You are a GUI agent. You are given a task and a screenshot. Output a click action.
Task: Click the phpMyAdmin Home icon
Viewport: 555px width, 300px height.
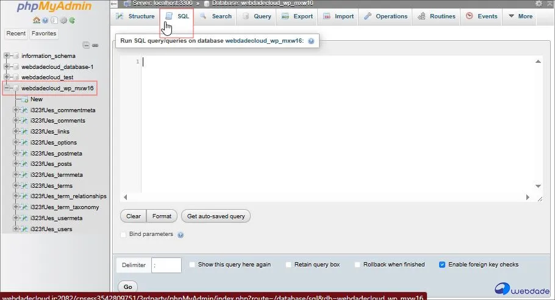pos(37,20)
